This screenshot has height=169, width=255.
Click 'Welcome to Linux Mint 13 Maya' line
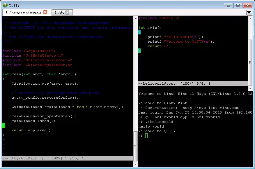tap(195, 94)
